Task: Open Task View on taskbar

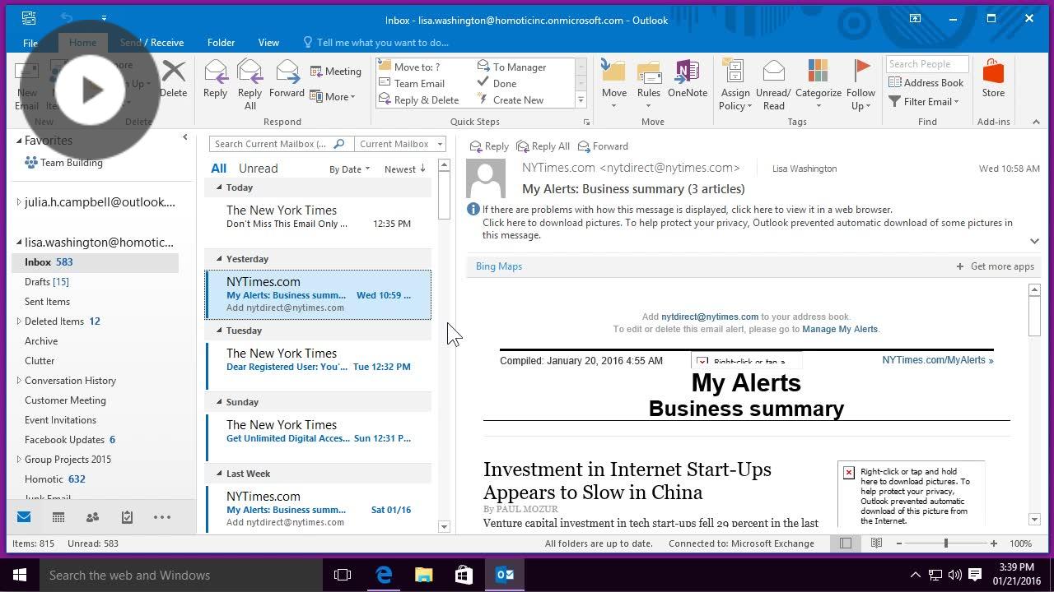Action: [343, 575]
